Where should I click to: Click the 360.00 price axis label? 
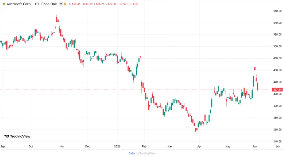coord(277,130)
